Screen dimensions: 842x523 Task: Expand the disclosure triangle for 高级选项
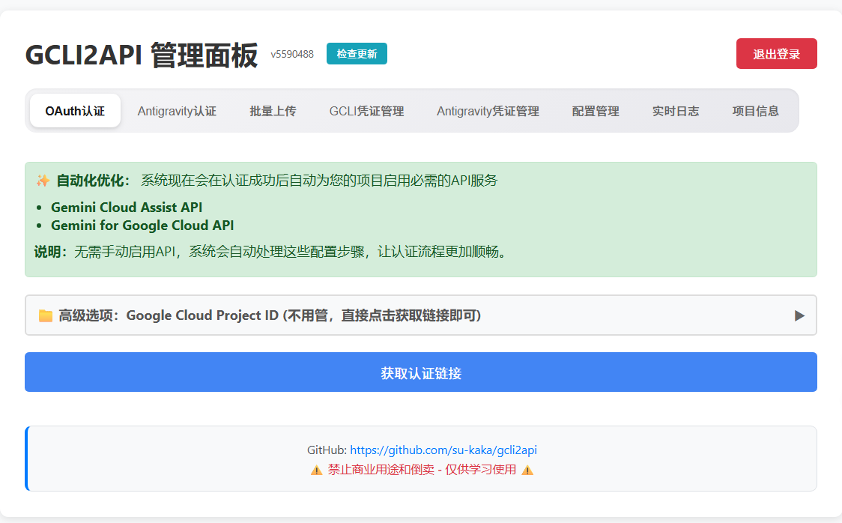coord(799,315)
